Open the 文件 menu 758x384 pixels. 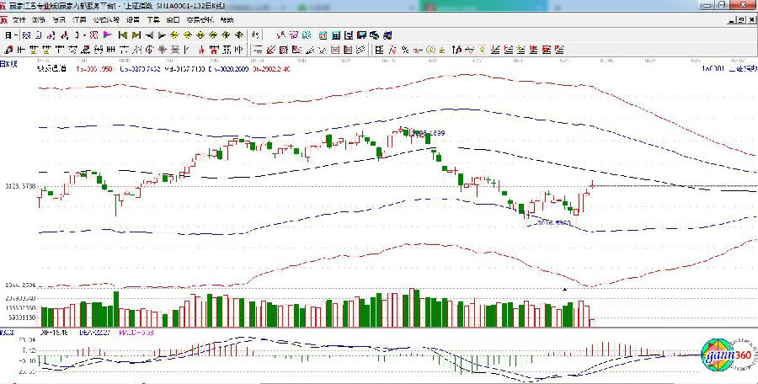(x=19, y=19)
